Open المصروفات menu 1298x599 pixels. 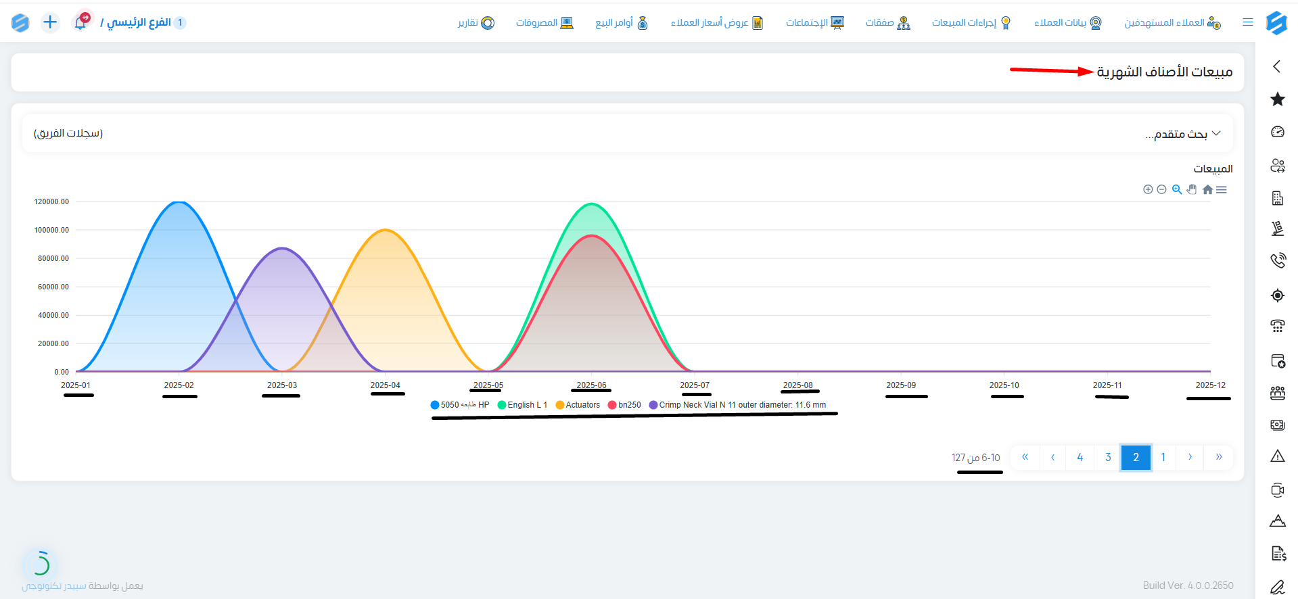coord(544,22)
